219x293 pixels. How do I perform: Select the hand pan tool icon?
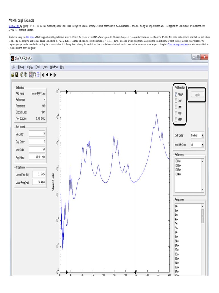coord(34,75)
